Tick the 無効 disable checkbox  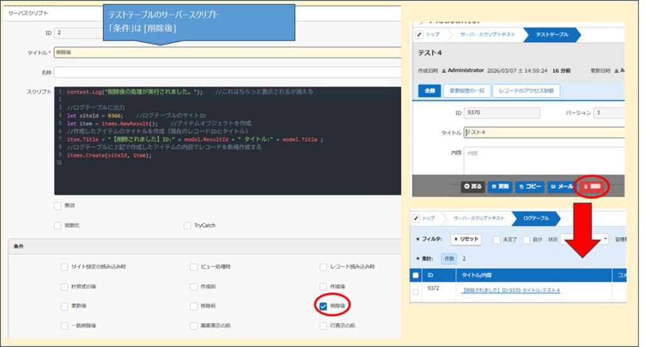click(58, 206)
